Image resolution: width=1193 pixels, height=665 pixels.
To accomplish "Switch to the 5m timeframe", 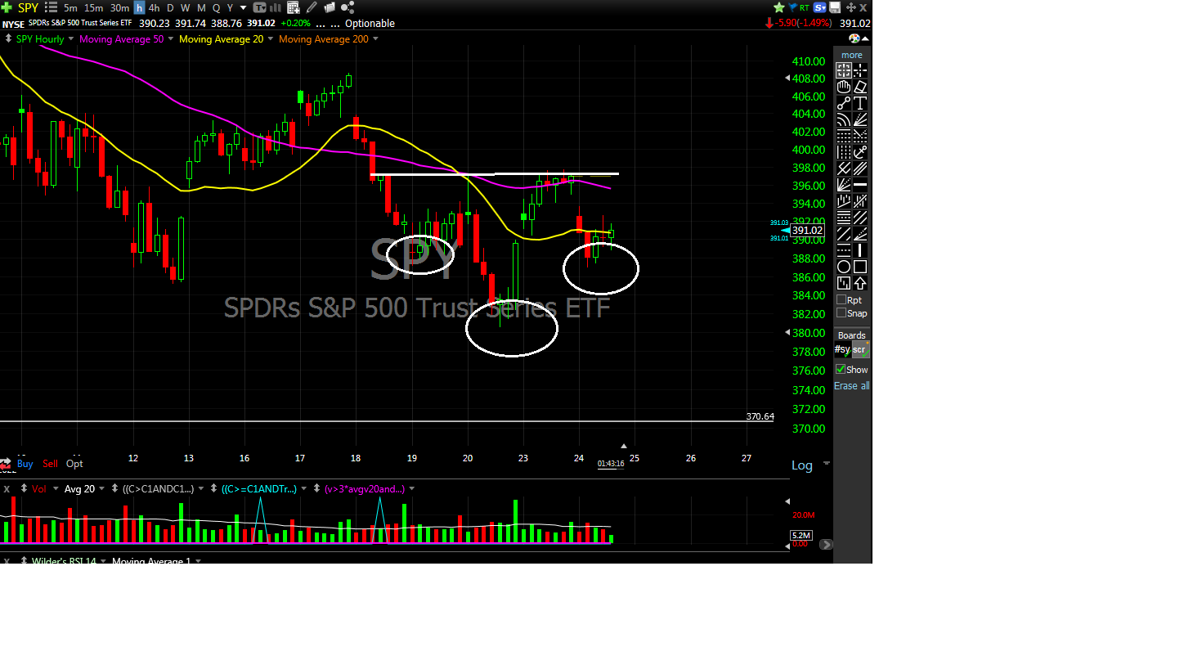I will point(70,8).
